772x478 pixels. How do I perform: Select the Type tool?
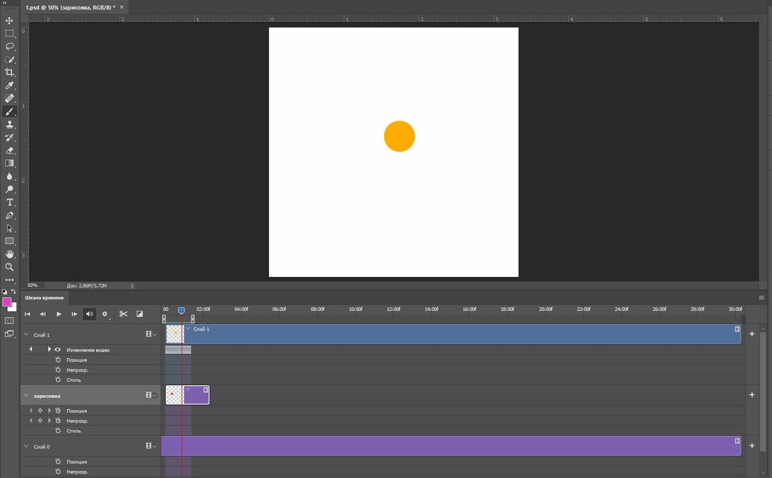click(10, 202)
